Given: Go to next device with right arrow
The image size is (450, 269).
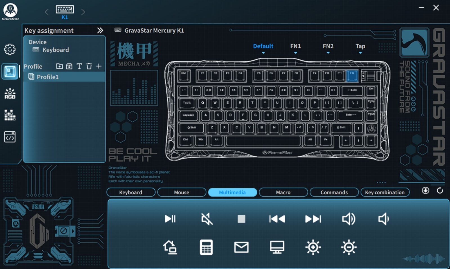Looking at the screenshot, I should (x=83, y=12).
